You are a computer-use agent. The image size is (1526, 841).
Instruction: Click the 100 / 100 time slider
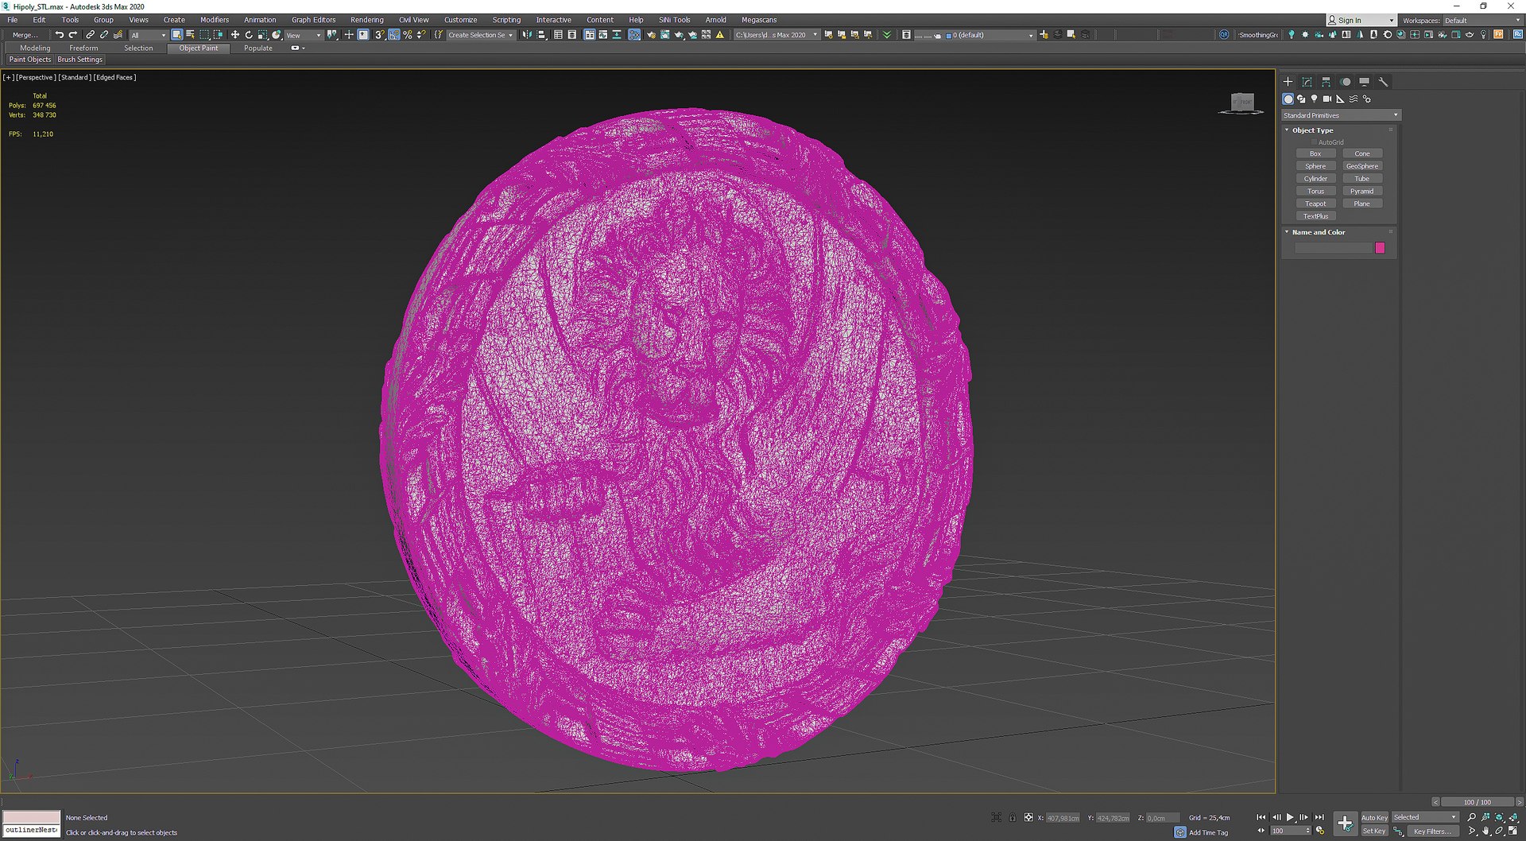point(1477,802)
